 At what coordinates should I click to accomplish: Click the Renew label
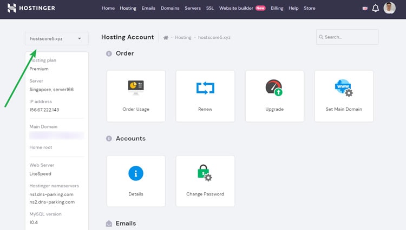point(205,109)
